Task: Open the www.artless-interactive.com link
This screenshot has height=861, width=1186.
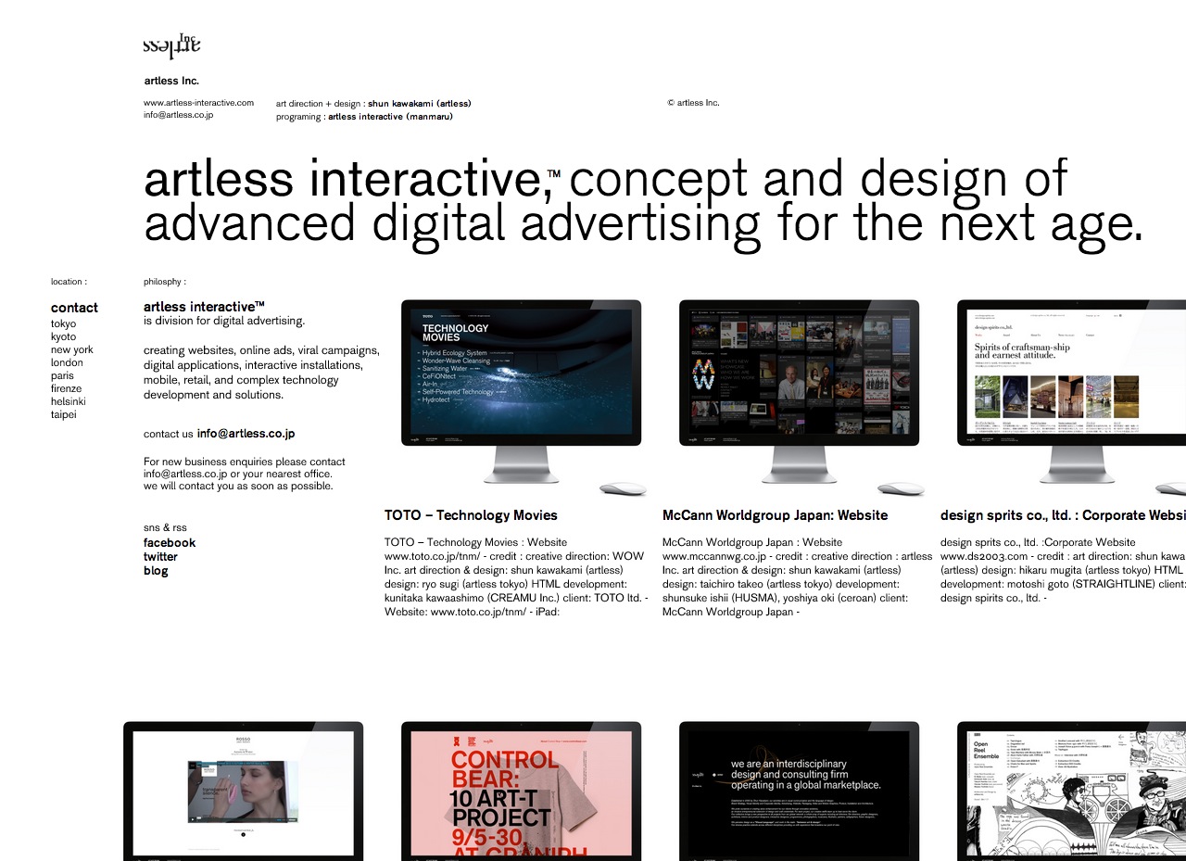Action: tap(198, 103)
